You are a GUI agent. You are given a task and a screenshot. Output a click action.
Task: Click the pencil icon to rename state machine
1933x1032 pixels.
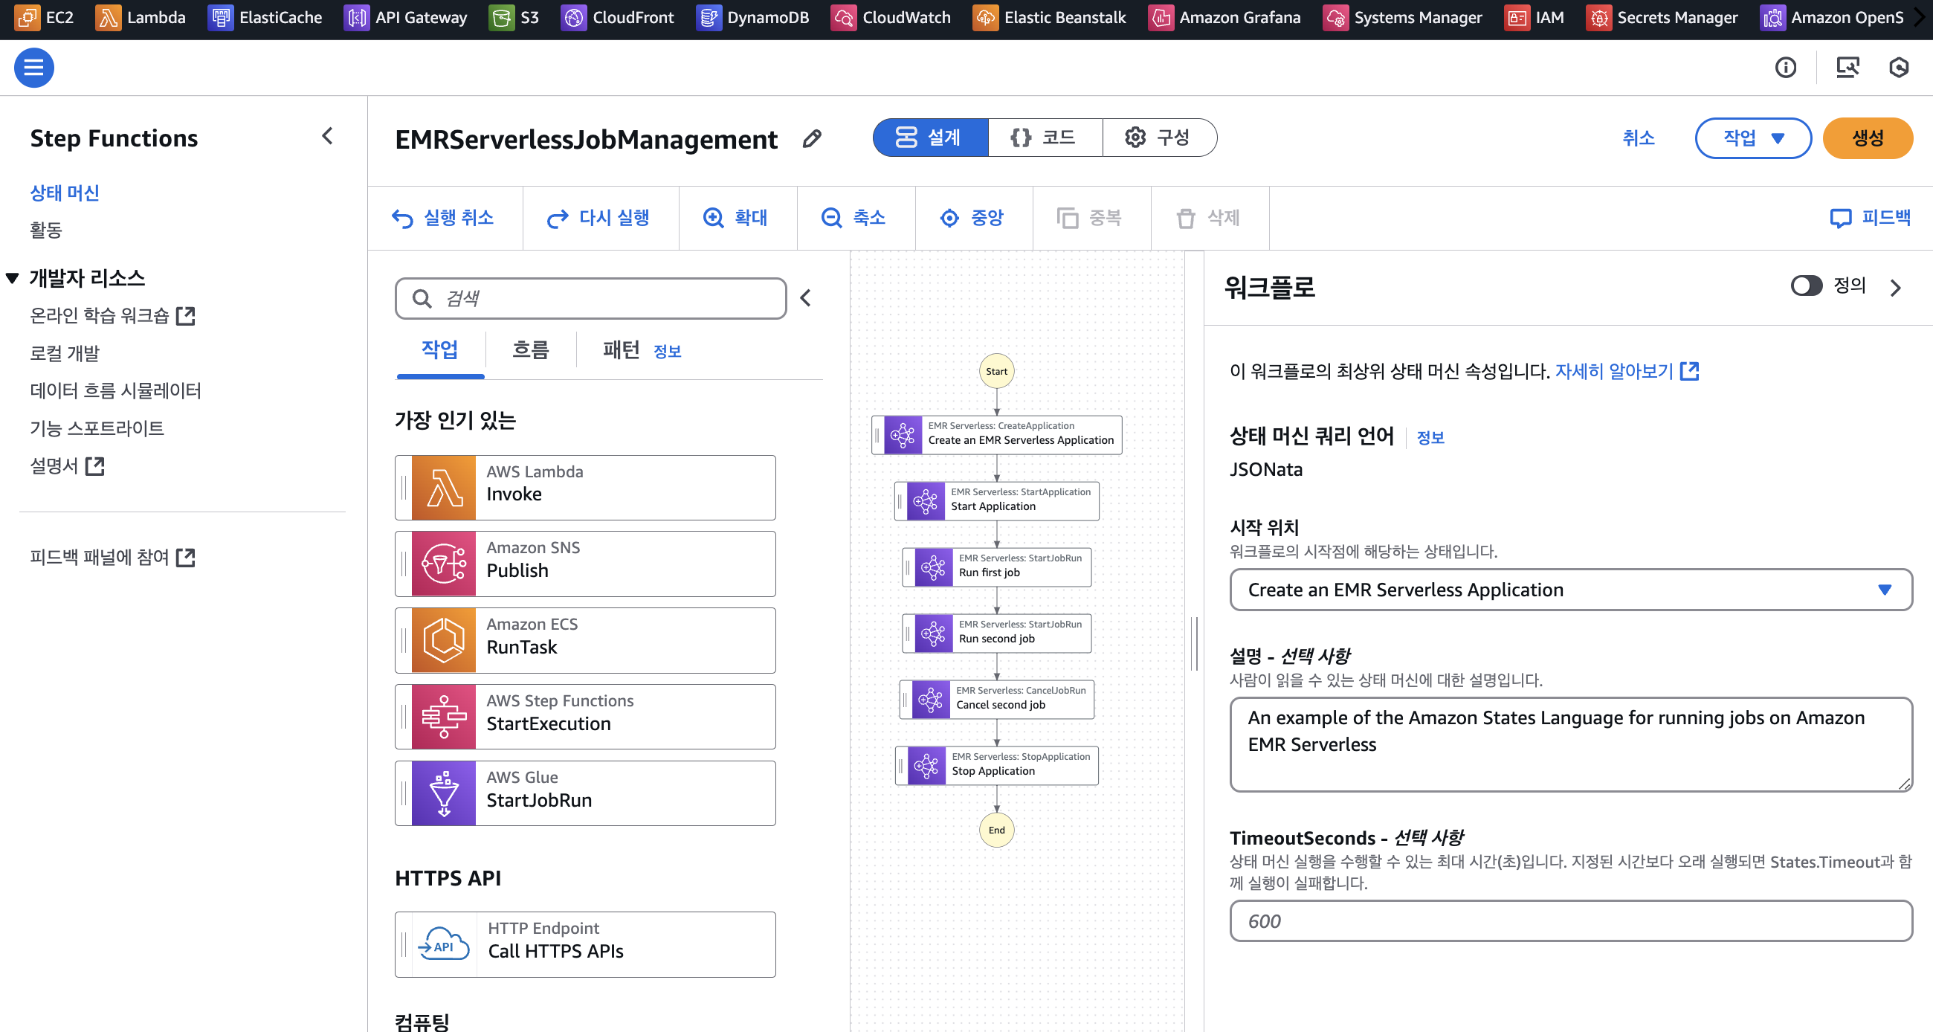pos(811,139)
